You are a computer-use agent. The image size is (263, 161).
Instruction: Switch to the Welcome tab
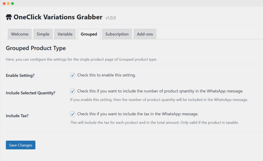point(20,34)
